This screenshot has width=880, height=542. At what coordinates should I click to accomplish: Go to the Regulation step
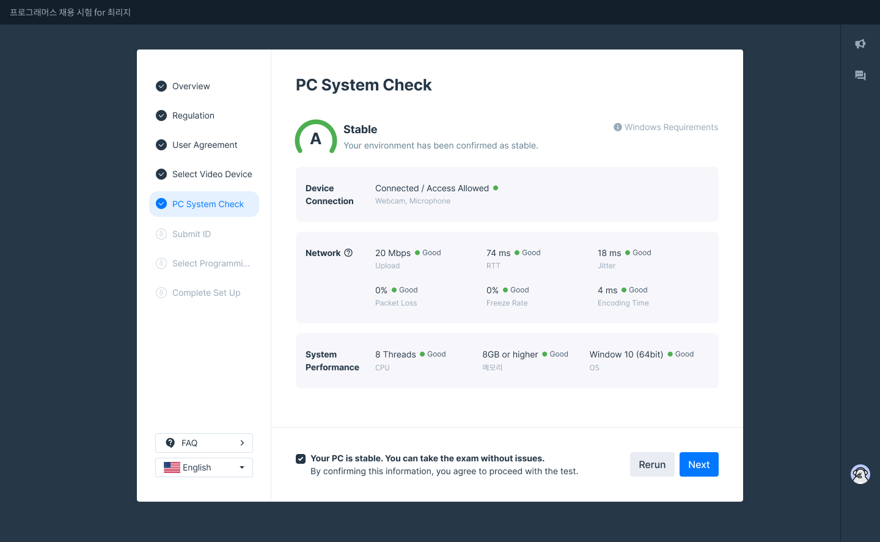[x=193, y=115]
